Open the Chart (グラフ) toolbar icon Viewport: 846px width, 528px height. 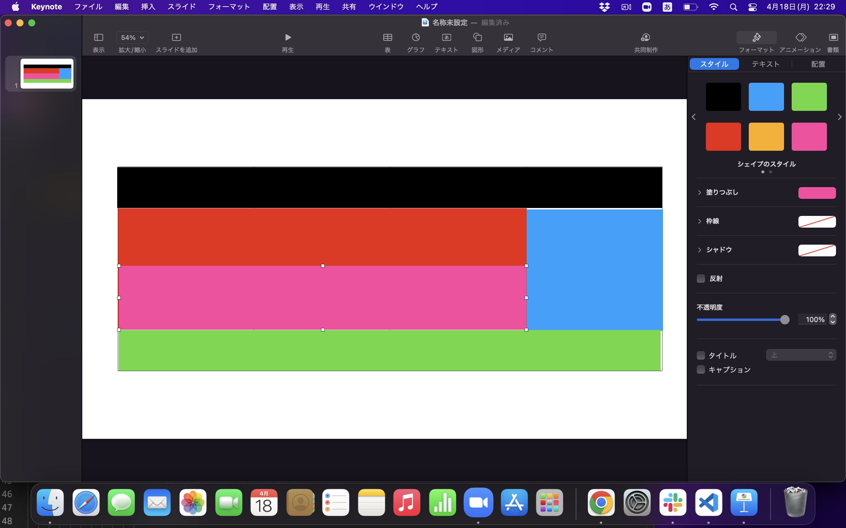(x=416, y=38)
